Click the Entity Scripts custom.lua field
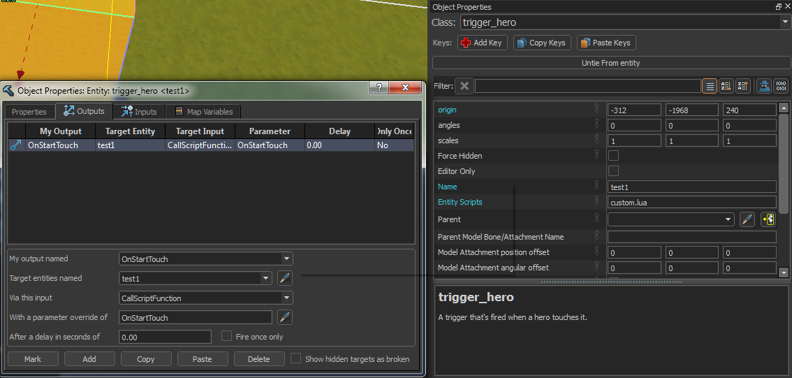 click(x=691, y=202)
